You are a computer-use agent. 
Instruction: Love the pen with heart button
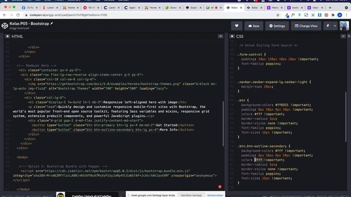(x=236, y=26)
